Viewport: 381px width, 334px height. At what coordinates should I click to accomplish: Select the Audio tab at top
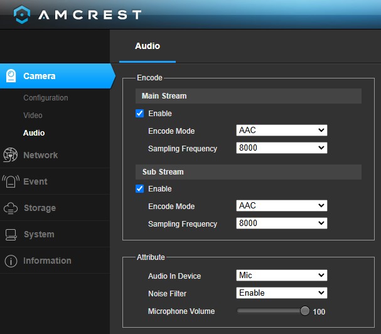click(148, 46)
